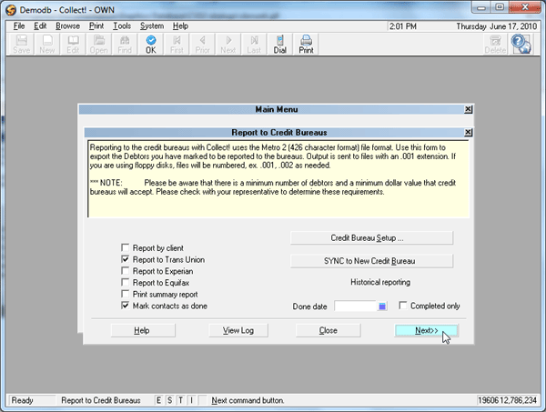Click 'Report to Credit Bureaus' in status bar
The width and height of the screenshot is (546, 412).
[101, 400]
